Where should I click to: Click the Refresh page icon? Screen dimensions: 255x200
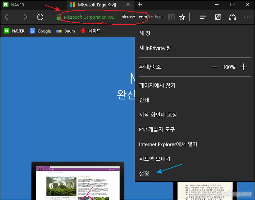click(x=40, y=17)
